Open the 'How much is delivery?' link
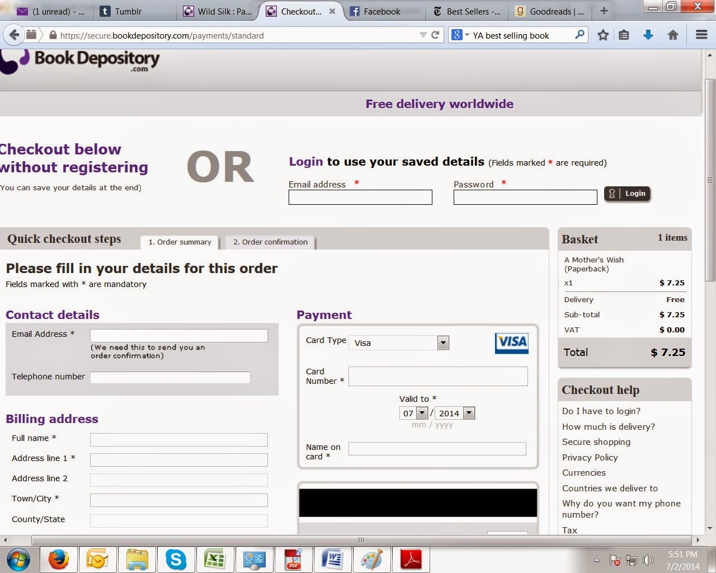716x573 pixels. [x=609, y=426]
